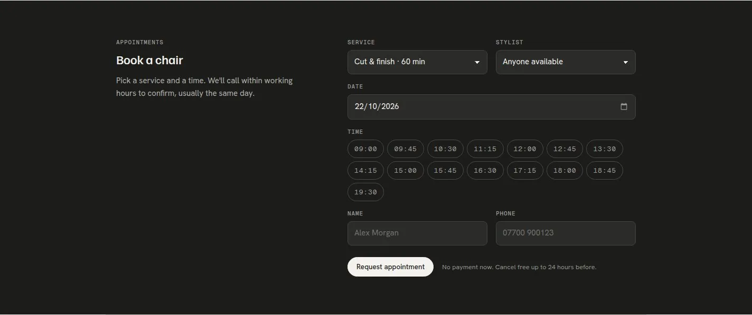Screen dimensions: 752x315
Task: Choose the 15:45 time slot
Action: click(x=445, y=171)
